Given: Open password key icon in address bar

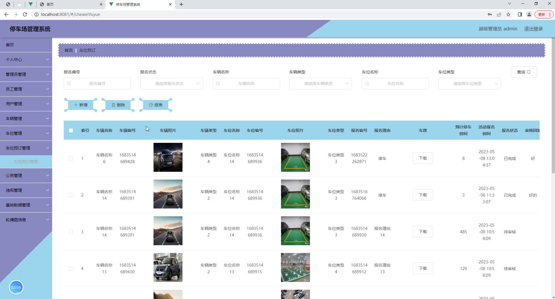Looking at the screenshot, I should (490, 14).
